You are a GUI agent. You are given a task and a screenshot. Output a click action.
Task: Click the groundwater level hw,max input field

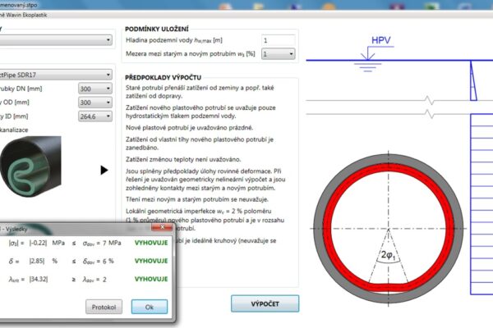tap(279, 40)
